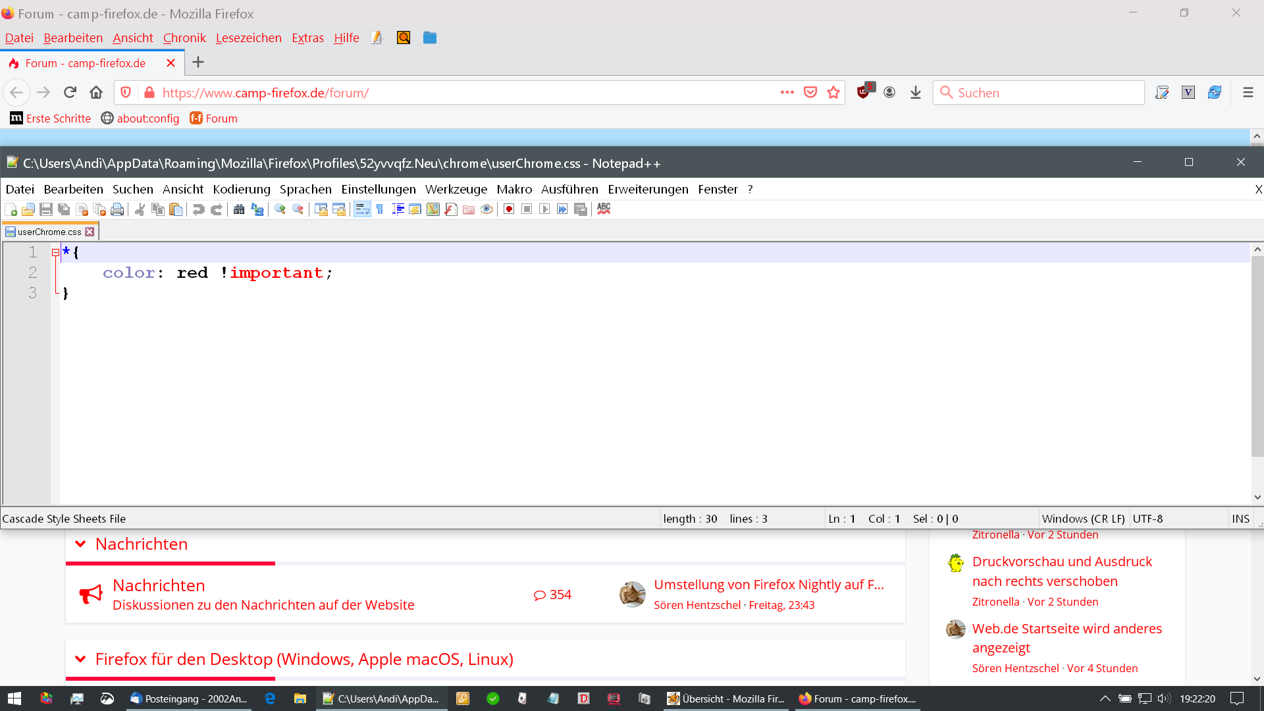Open the Find binoculars tool
The image size is (1264, 711).
coord(239,209)
